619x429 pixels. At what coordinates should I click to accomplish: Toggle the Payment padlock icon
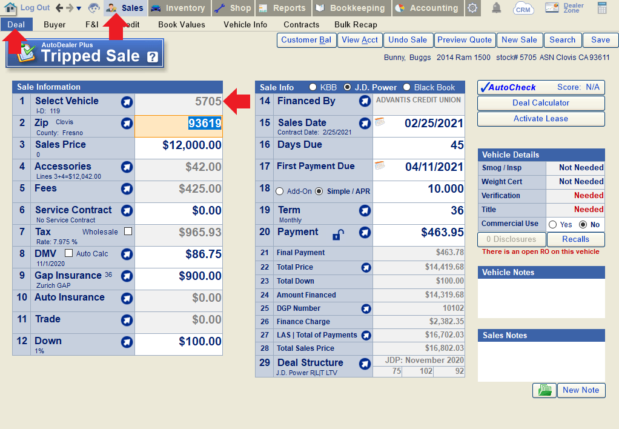point(339,234)
